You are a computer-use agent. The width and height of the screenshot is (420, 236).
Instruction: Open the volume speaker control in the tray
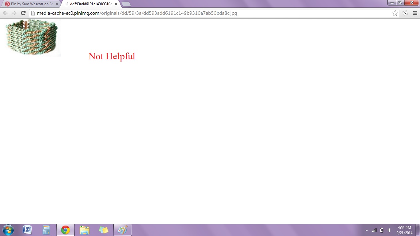389,230
